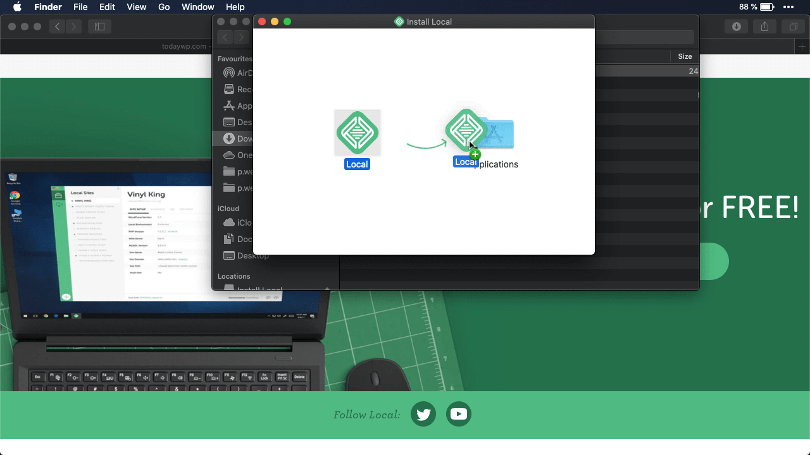810x455 pixels.
Task: Click the Safari forward button
Action: [x=74, y=27]
